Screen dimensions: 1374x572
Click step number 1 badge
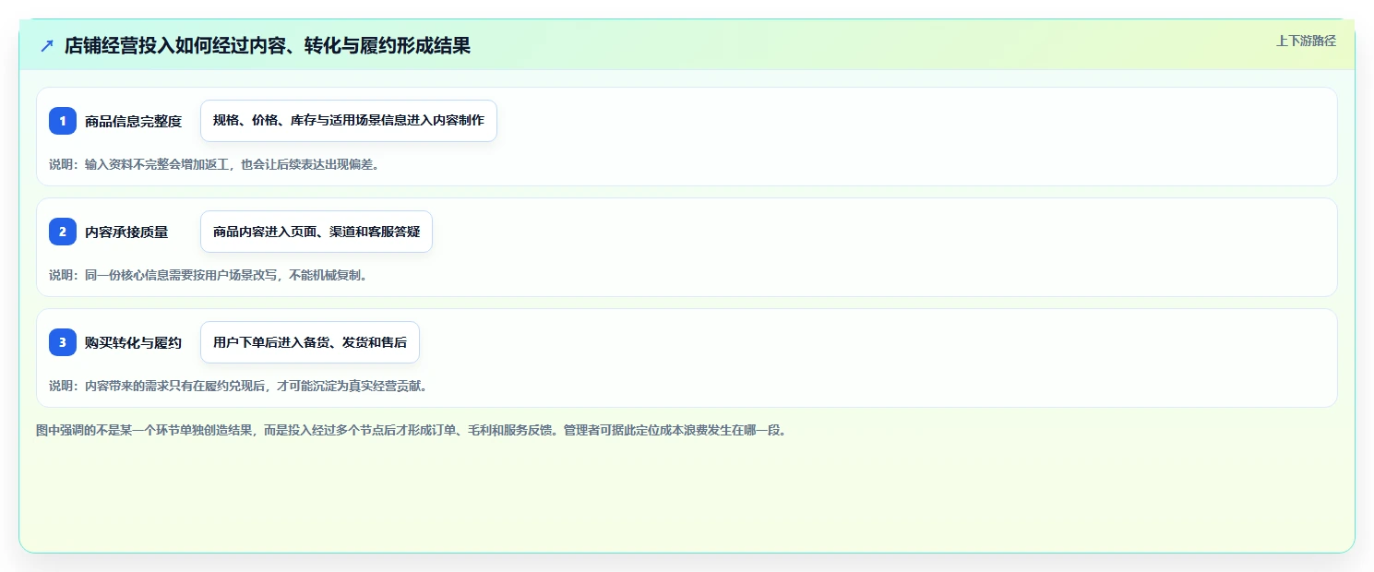63,121
